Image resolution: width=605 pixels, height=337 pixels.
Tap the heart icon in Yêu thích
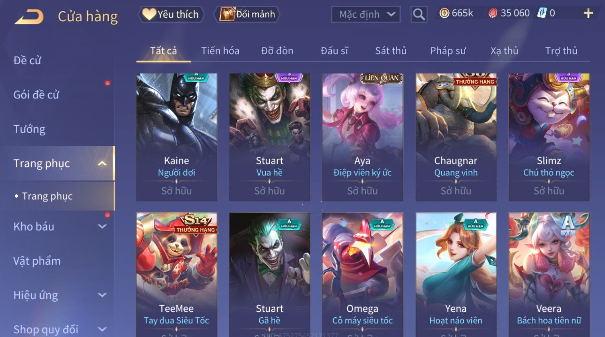(x=149, y=14)
